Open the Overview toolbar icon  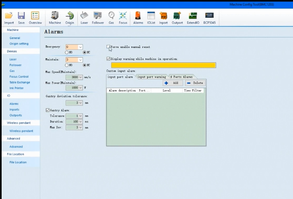click(35, 16)
